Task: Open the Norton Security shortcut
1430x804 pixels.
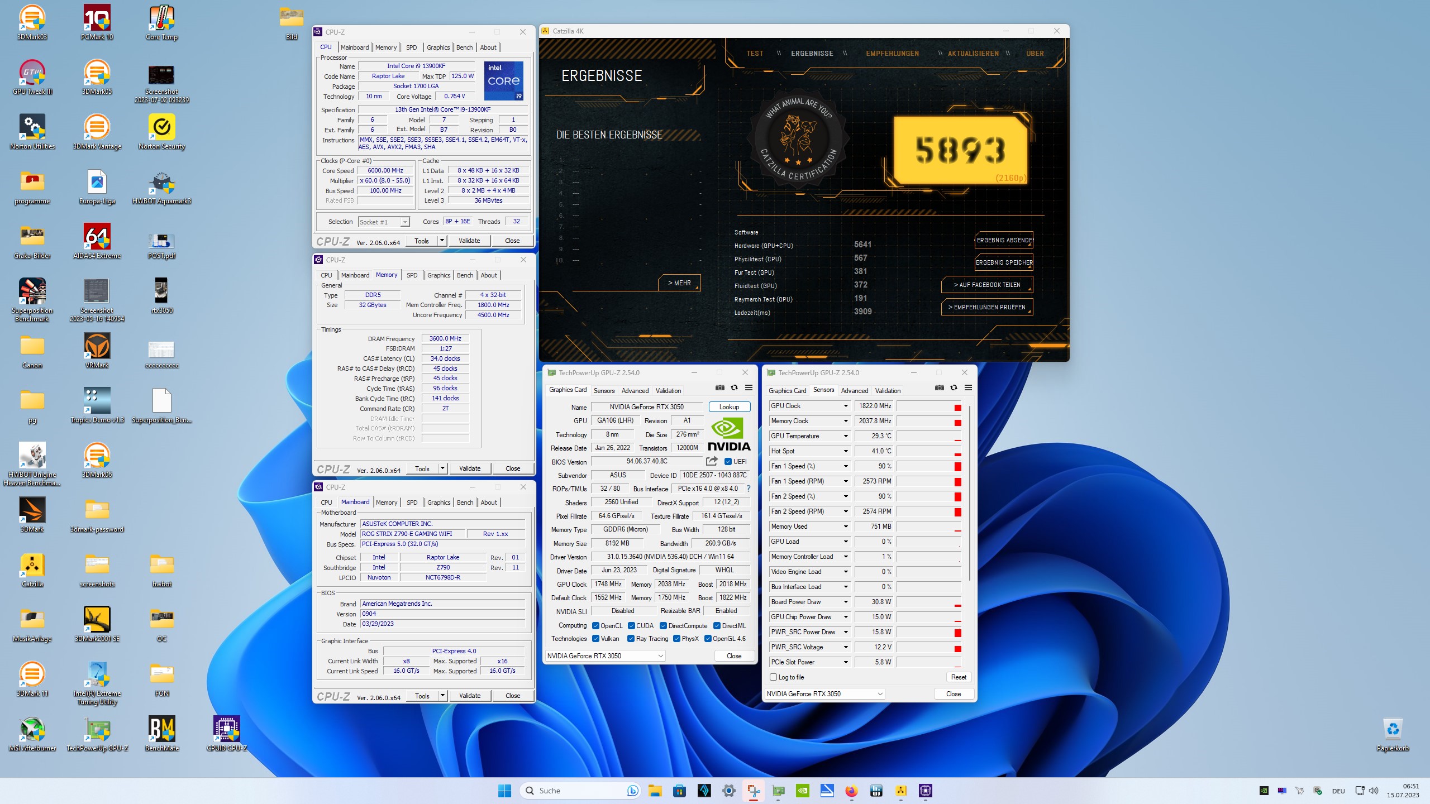Action: (x=161, y=132)
